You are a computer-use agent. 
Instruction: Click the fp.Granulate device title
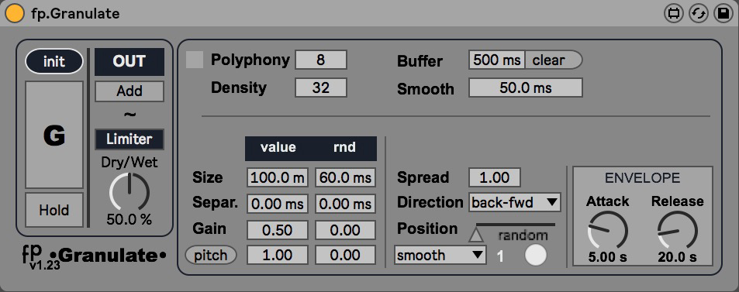(75, 14)
